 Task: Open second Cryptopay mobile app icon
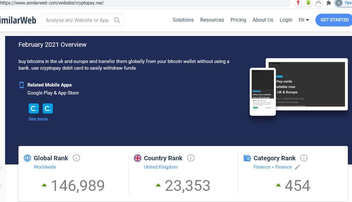(x=47, y=108)
